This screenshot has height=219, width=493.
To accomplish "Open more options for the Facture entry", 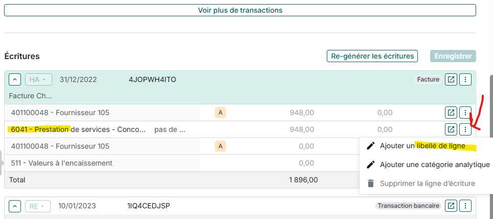I will coord(465,79).
